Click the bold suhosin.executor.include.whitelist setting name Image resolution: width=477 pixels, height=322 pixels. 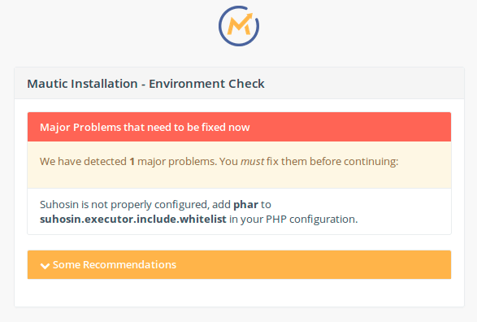133,219
